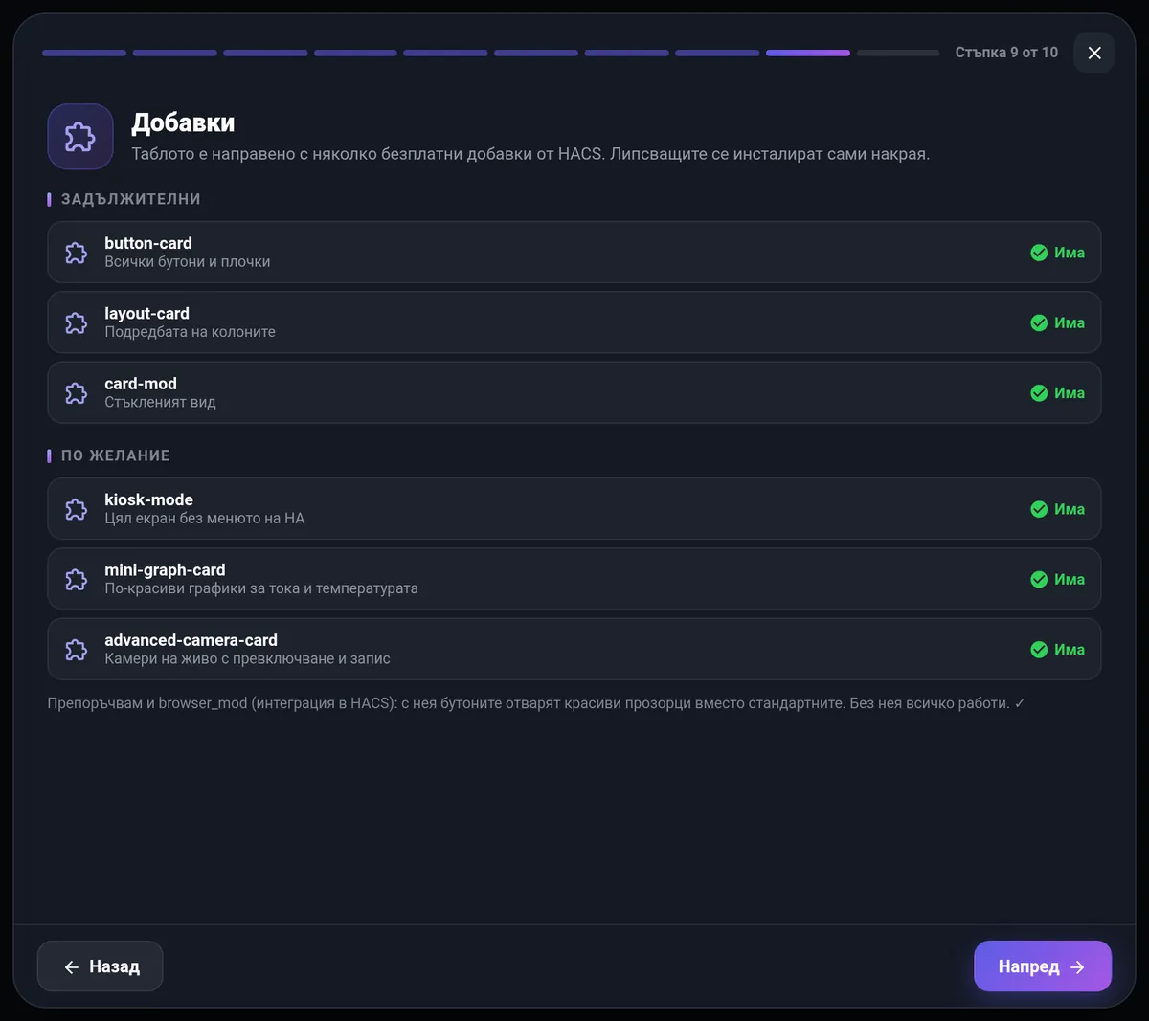Close the setup wizard dialog
Screen dimensions: 1149x1021
1094,53
